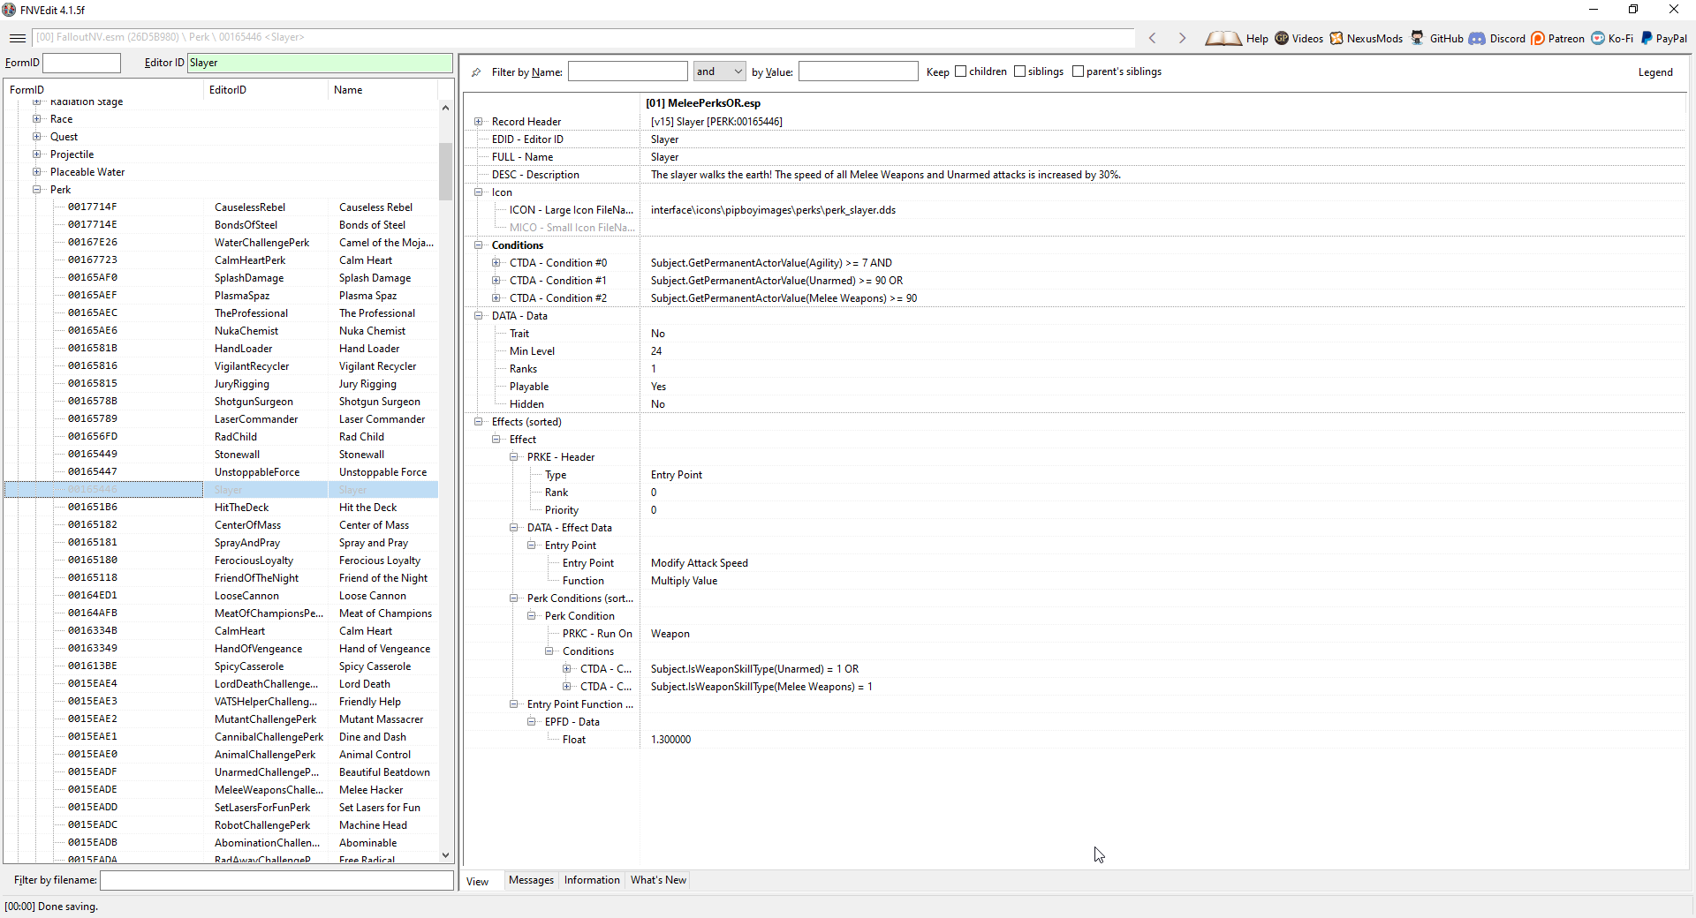Viewport: 1696px width, 918px height.
Task: Open the Videos link icon
Action: click(1282, 38)
